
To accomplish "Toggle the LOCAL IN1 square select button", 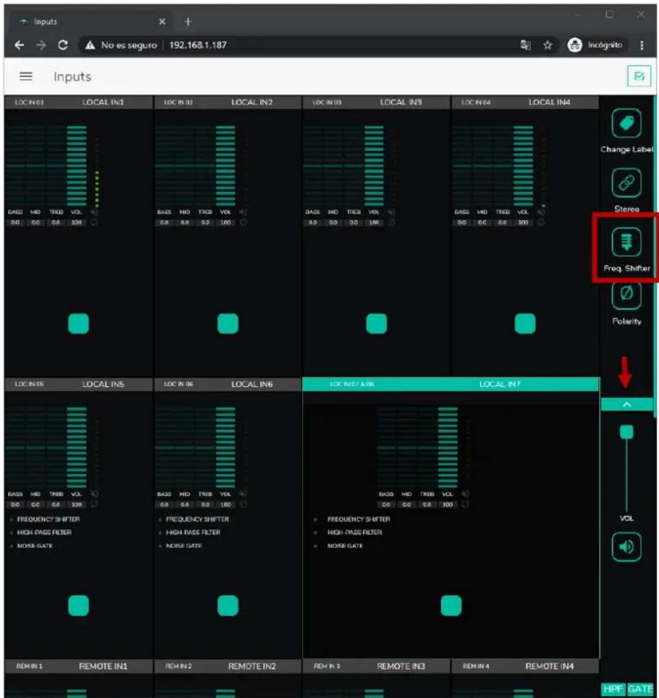I will click(x=78, y=323).
